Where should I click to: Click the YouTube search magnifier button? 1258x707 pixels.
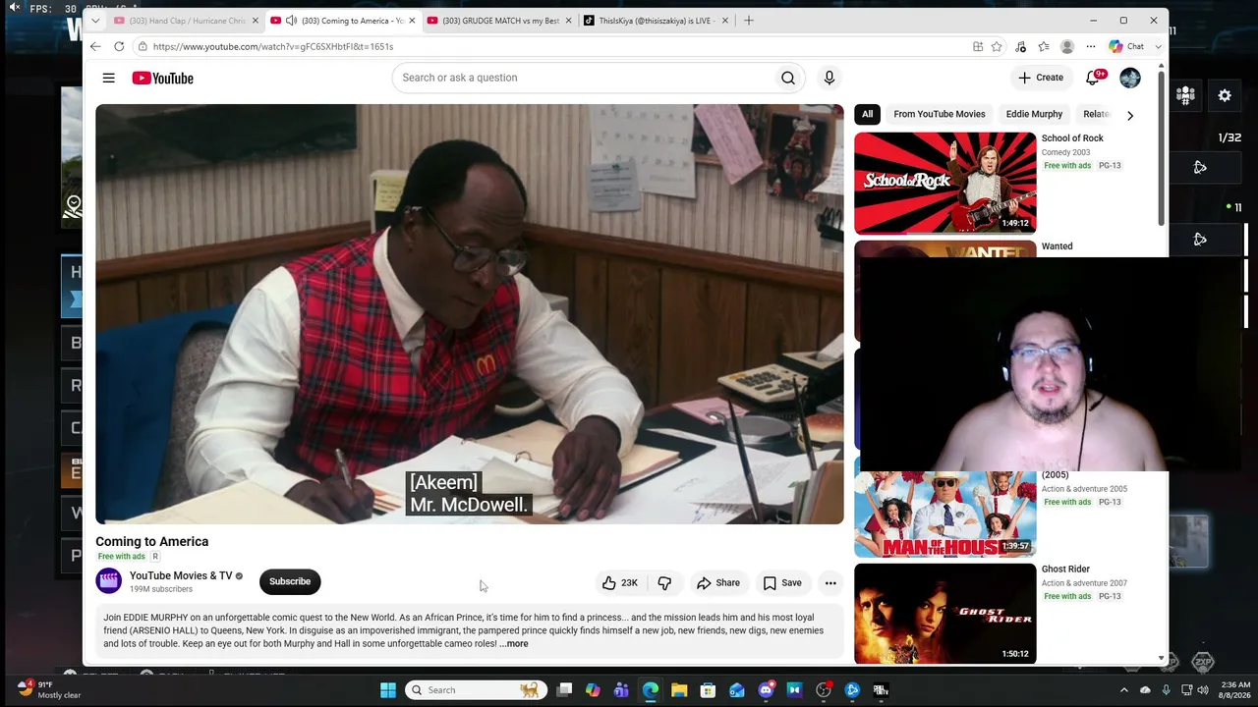tap(788, 78)
